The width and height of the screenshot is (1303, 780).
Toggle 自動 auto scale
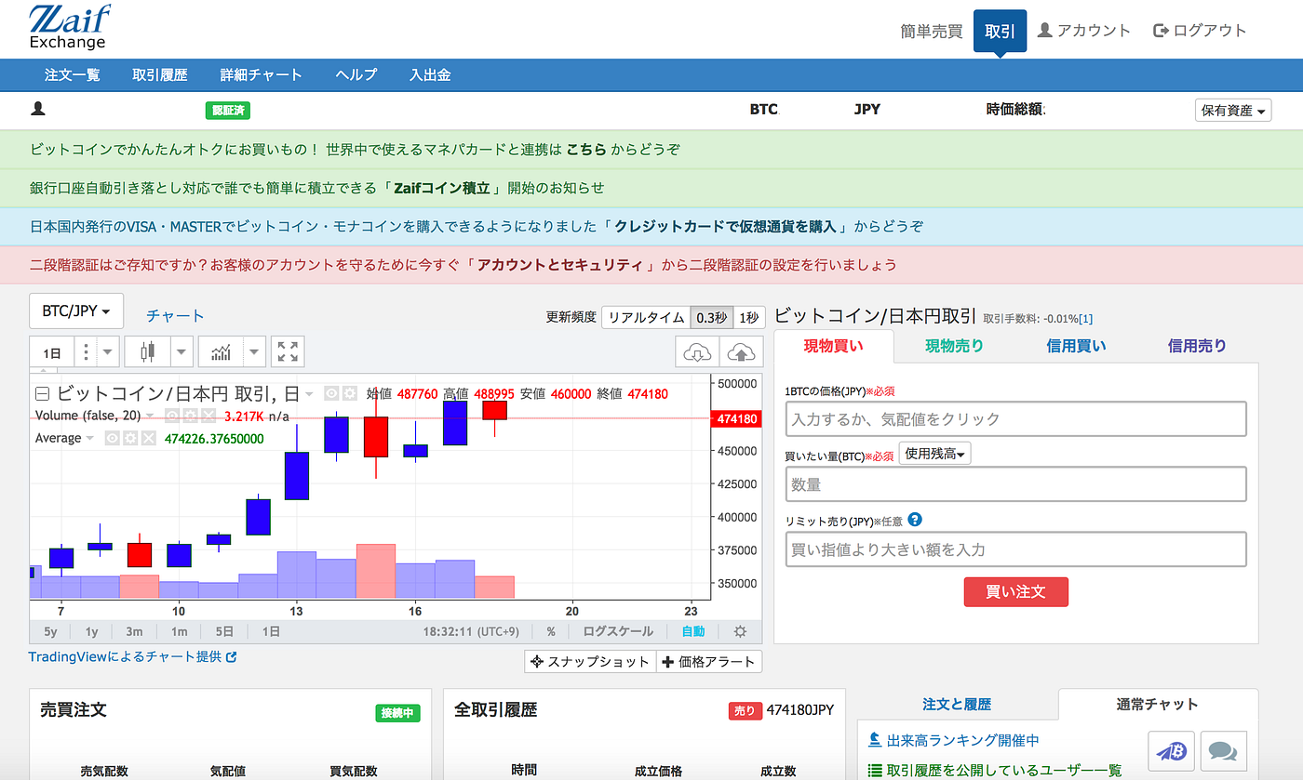[x=693, y=631]
